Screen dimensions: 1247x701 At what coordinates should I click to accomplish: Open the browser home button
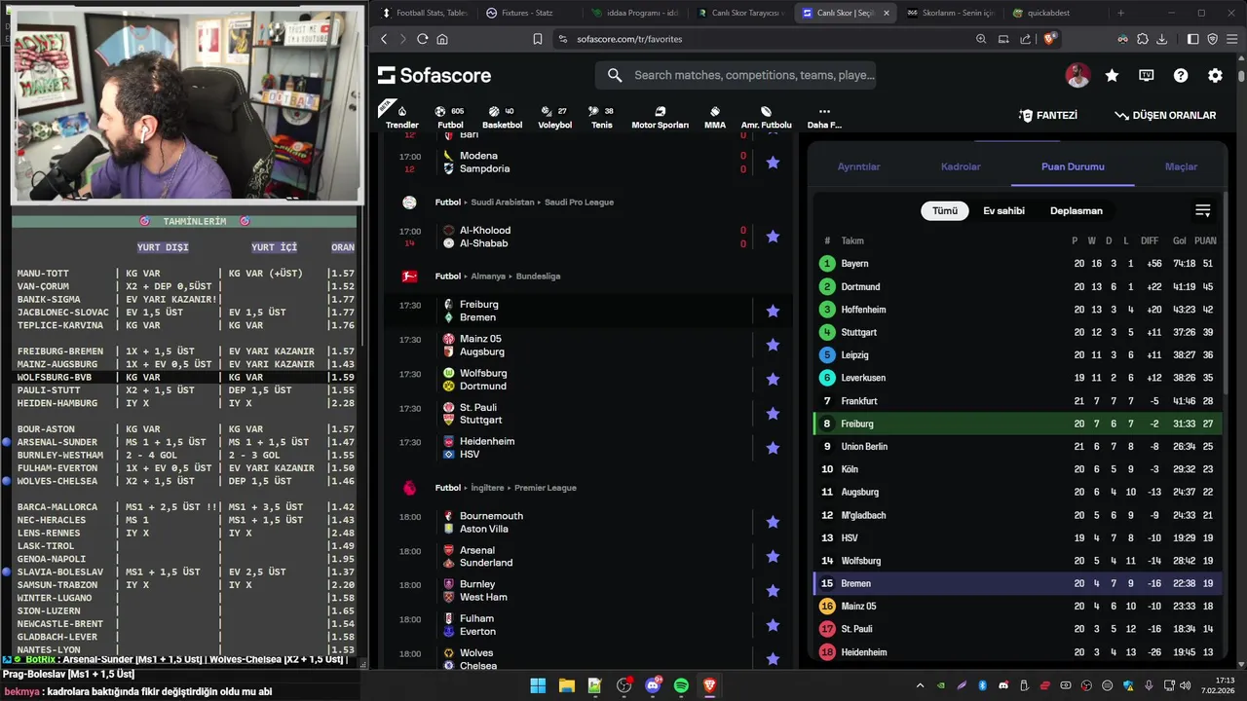(x=442, y=39)
